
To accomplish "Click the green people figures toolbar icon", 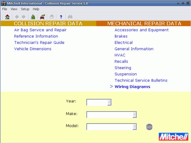I will pos(33,17).
